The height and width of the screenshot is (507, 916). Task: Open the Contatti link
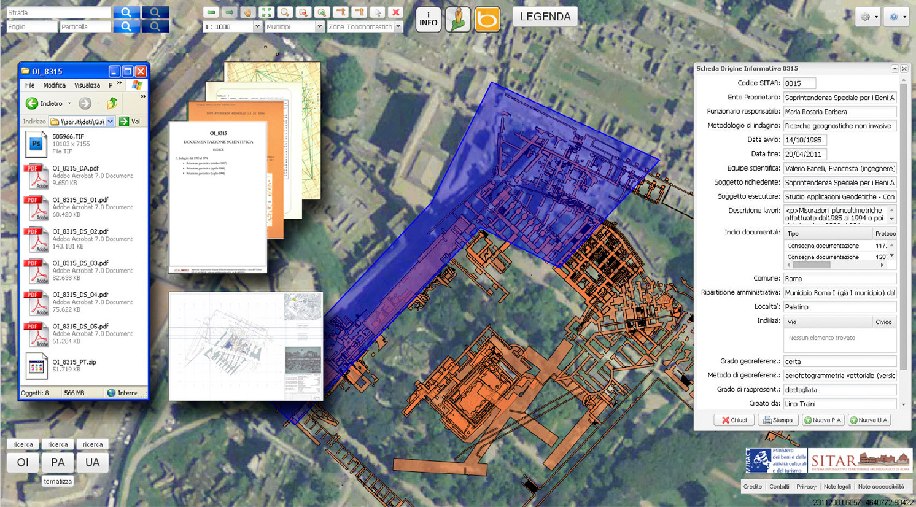(x=779, y=487)
